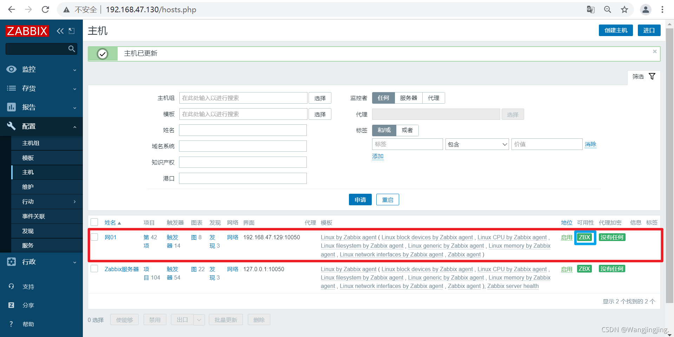
Task: Click the sidebar hide/kiosk icon
Action: pyautogui.click(x=72, y=31)
